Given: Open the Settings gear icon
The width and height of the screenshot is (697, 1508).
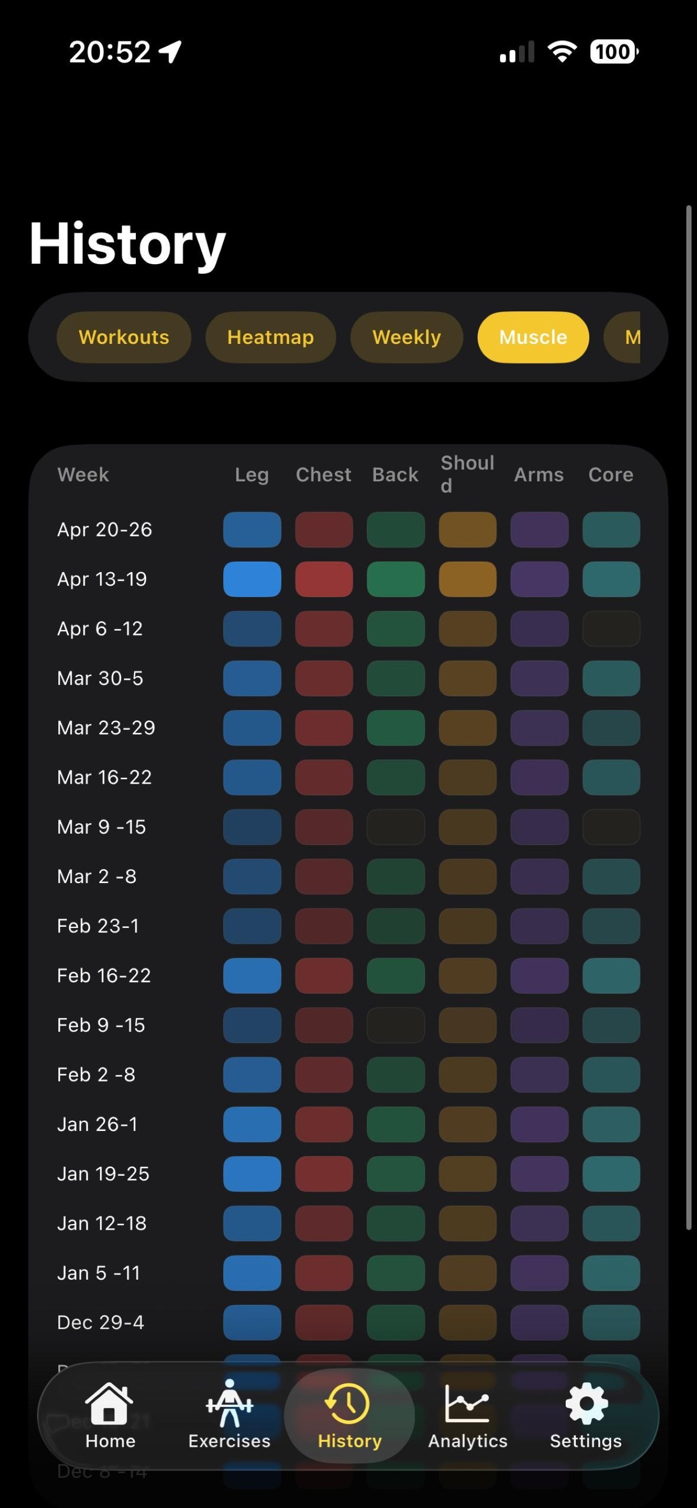Looking at the screenshot, I should coord(586,1403).
